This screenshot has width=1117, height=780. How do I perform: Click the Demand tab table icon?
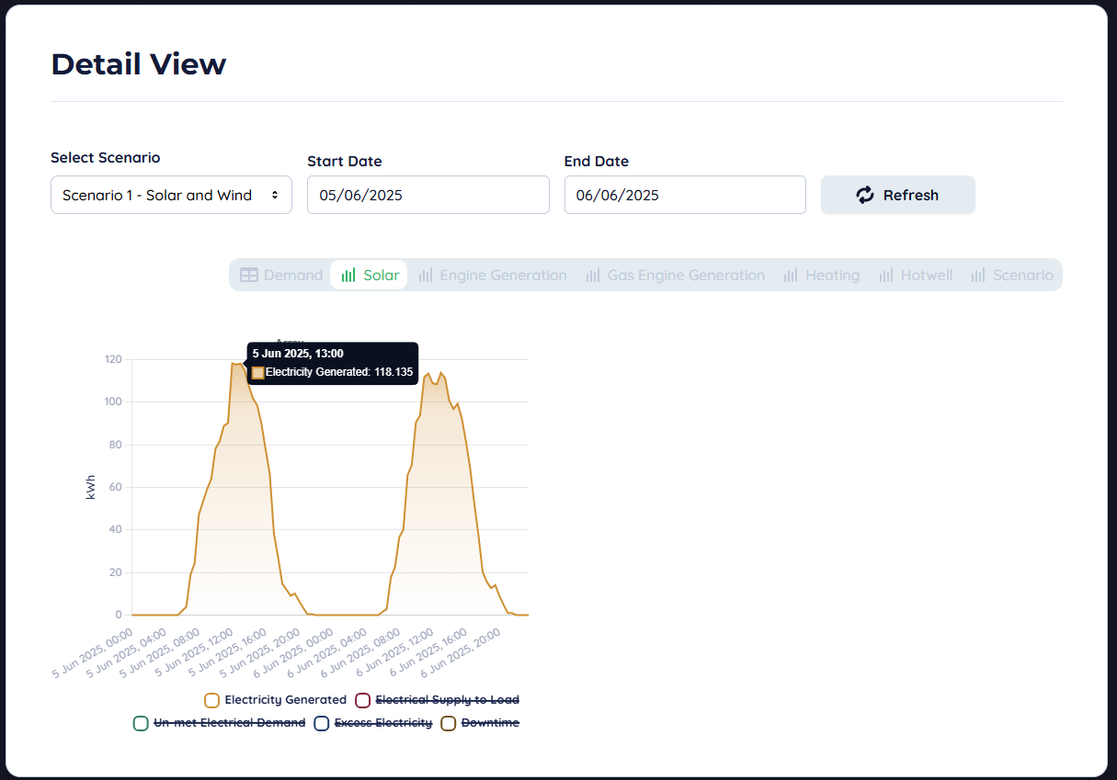point(248,275)
